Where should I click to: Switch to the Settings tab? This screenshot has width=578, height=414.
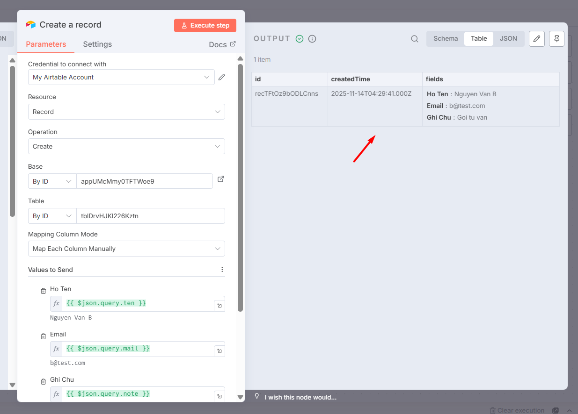(97, 44)
